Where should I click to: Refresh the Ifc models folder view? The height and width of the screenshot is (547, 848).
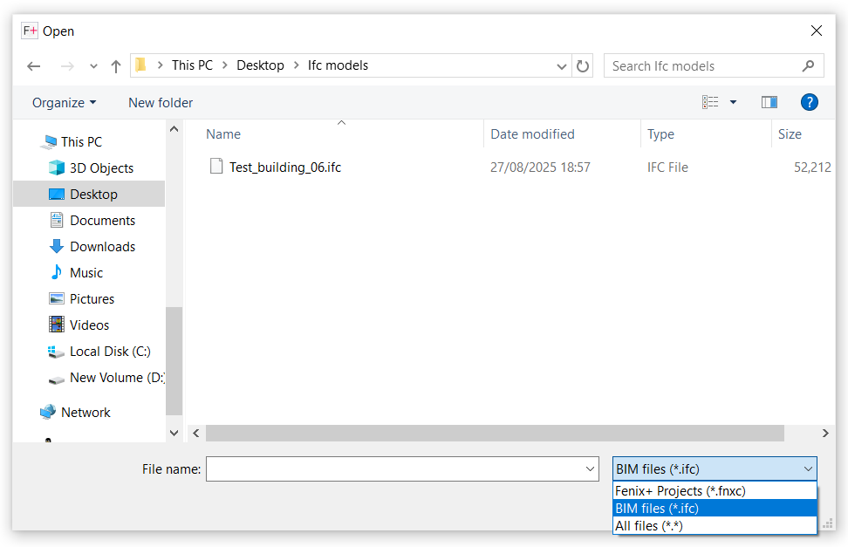583,65
